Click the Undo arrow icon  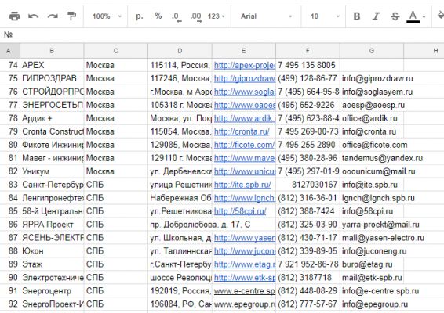(x=33, y=16)
